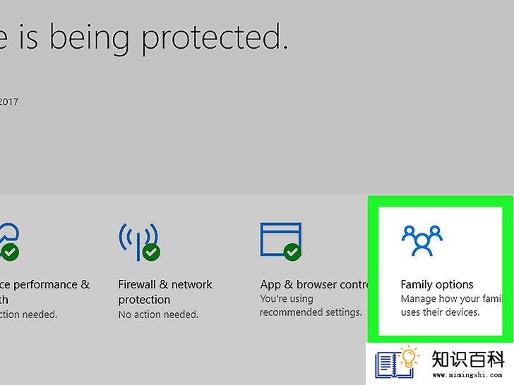Click Manage how your family uses devices text
The height and width of the screenshot is (385, 514).
451,305
